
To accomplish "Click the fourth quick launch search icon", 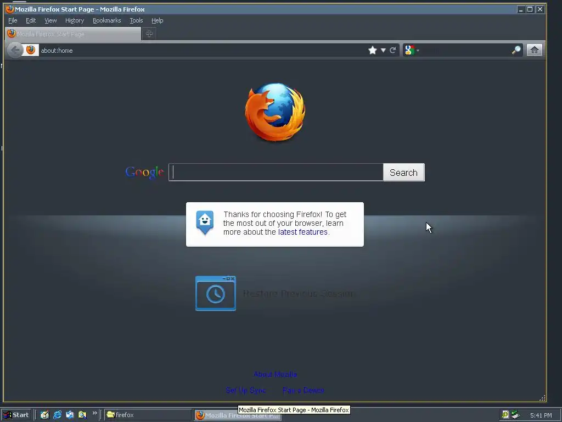I will tap(82, 415).
